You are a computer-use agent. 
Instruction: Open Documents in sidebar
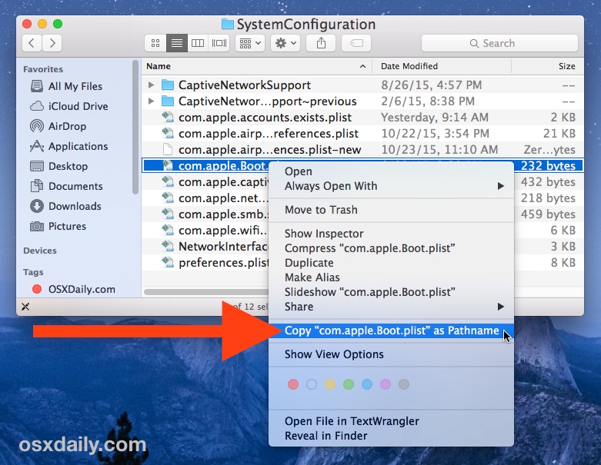click(x=67, y=186)
